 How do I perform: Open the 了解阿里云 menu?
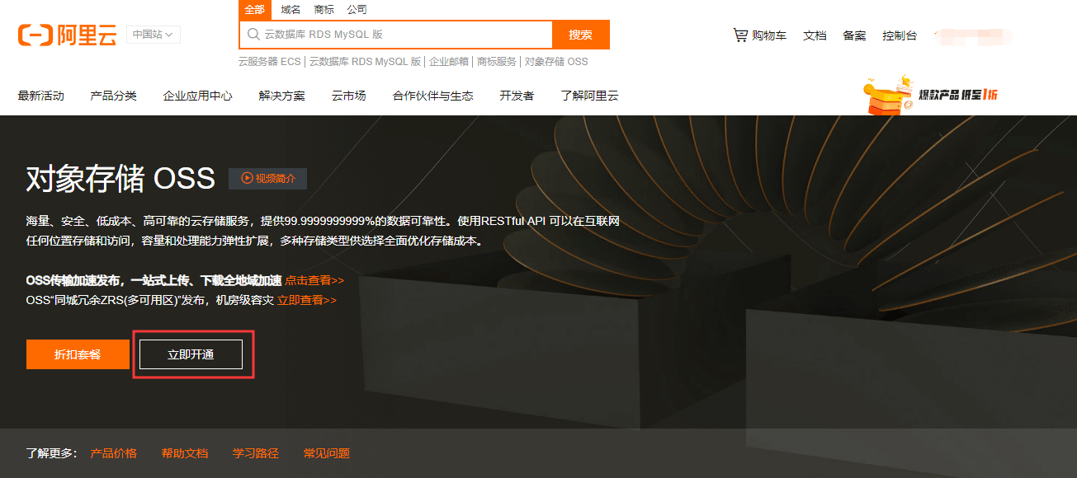589,96
